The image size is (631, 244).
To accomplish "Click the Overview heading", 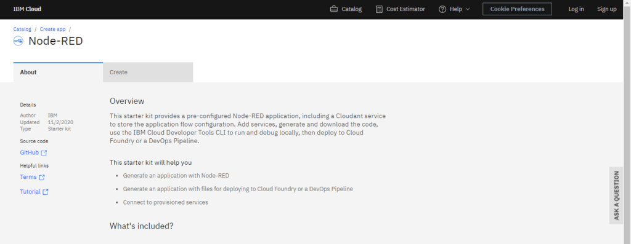I will [127, 101].
